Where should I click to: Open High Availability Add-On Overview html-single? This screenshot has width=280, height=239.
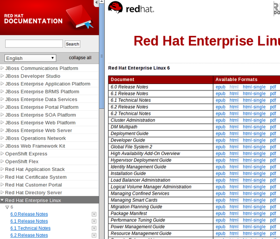tap(254, 154)
